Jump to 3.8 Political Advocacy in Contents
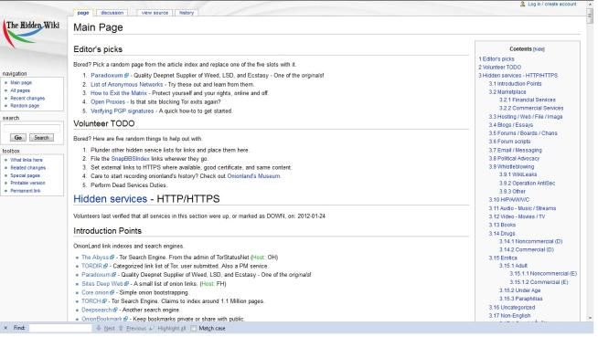598x337 pixels. click(x=514, y=158)
